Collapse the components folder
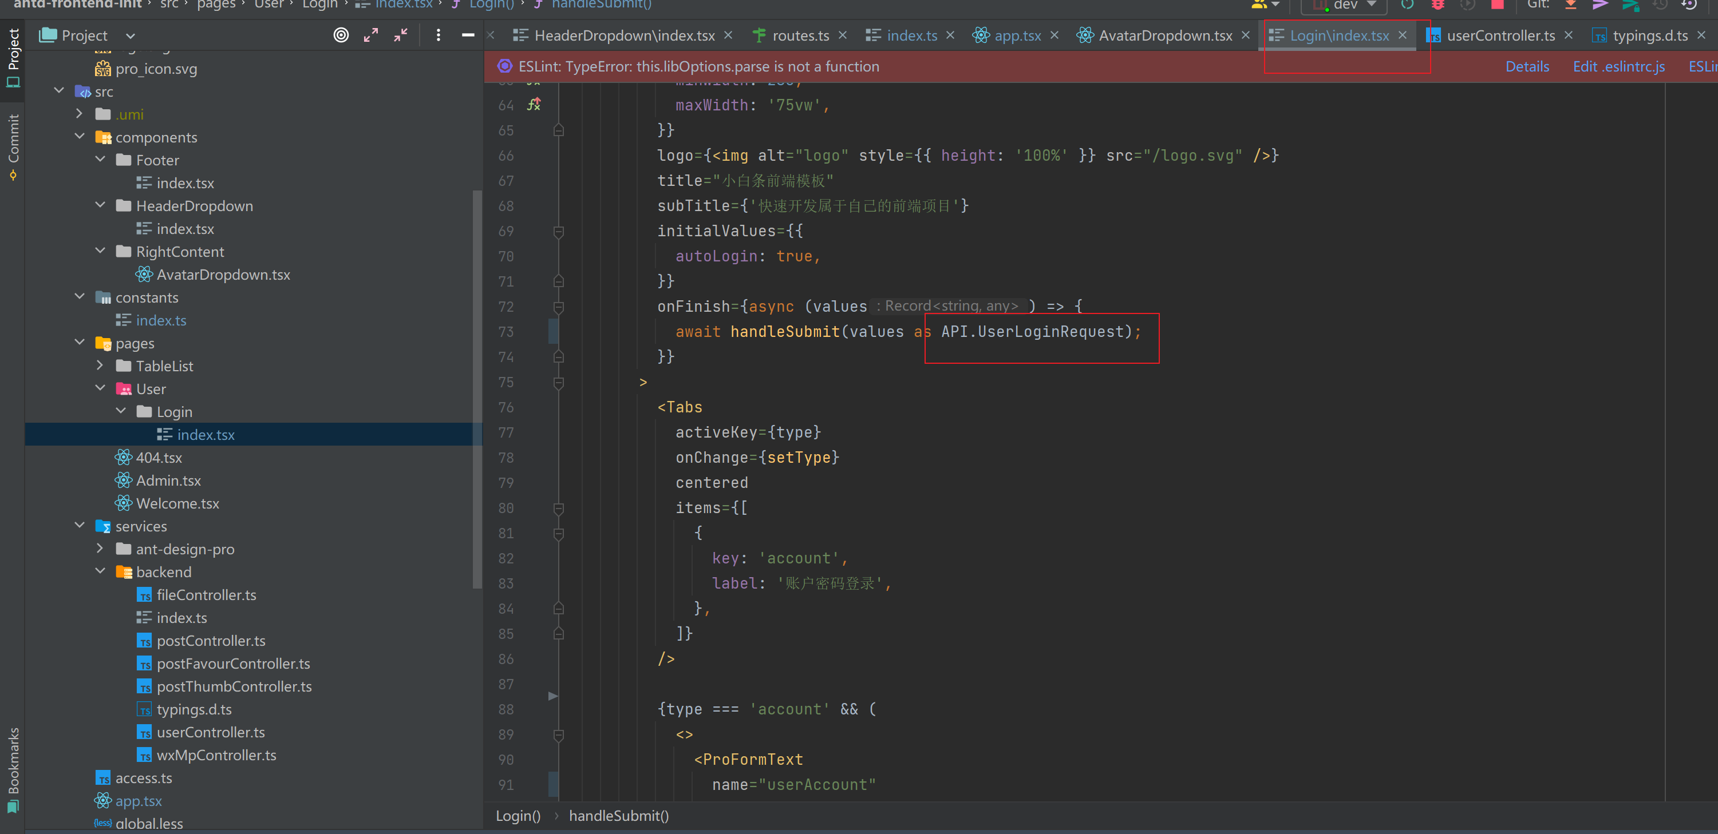The height and width of the screenshot is (834, 1718). point(80,137)
